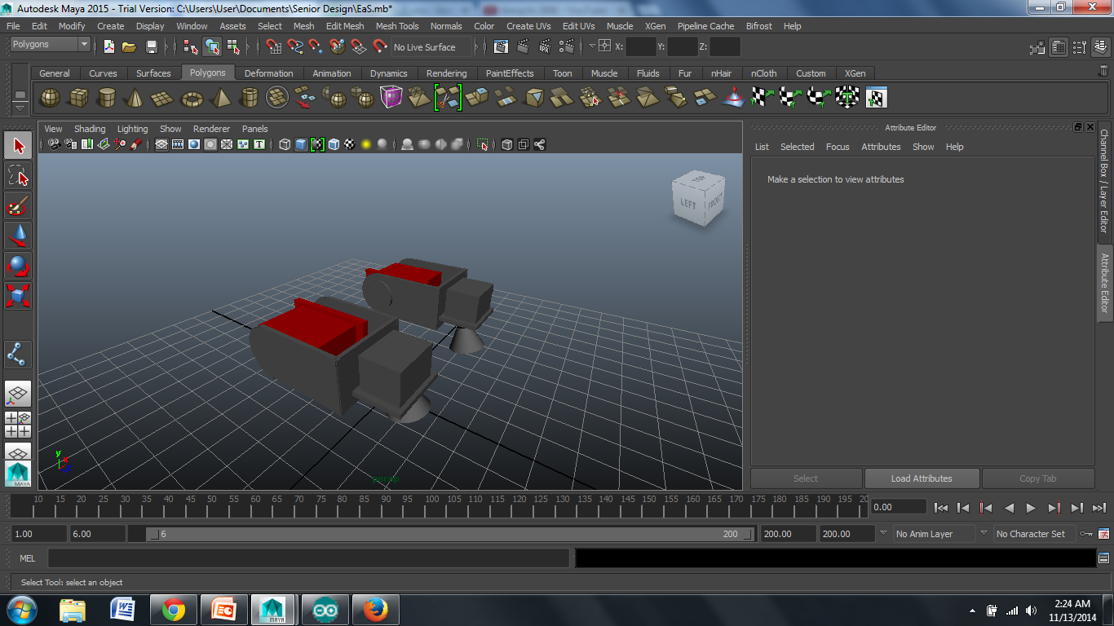Select the Lasso tool in the toolbox
1114x626 pixels.
[18, 175]
